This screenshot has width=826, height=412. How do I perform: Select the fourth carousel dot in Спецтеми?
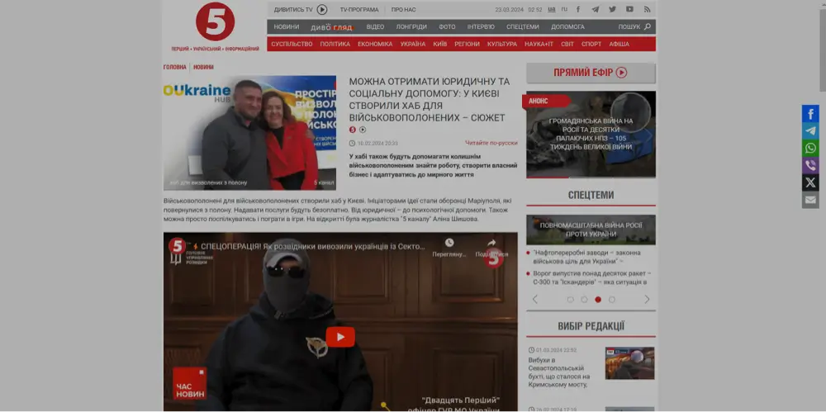pos(612,300)
